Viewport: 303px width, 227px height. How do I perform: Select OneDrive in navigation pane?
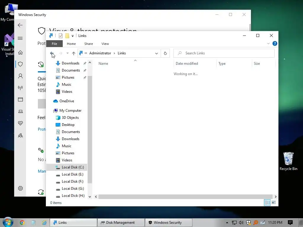coord(64,101)
